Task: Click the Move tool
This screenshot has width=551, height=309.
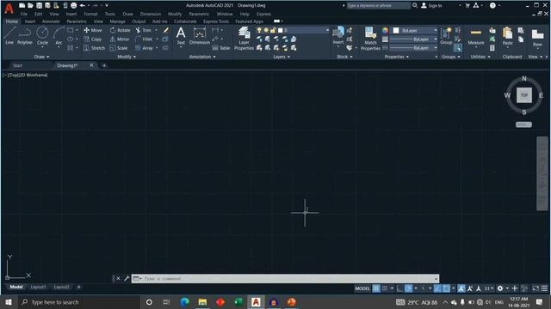Action: (x=93, y=30)
